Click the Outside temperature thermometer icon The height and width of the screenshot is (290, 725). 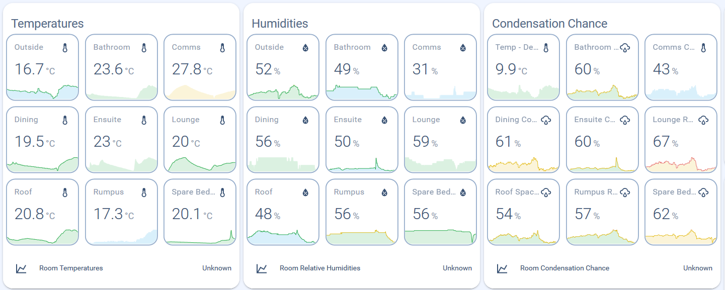65,48
